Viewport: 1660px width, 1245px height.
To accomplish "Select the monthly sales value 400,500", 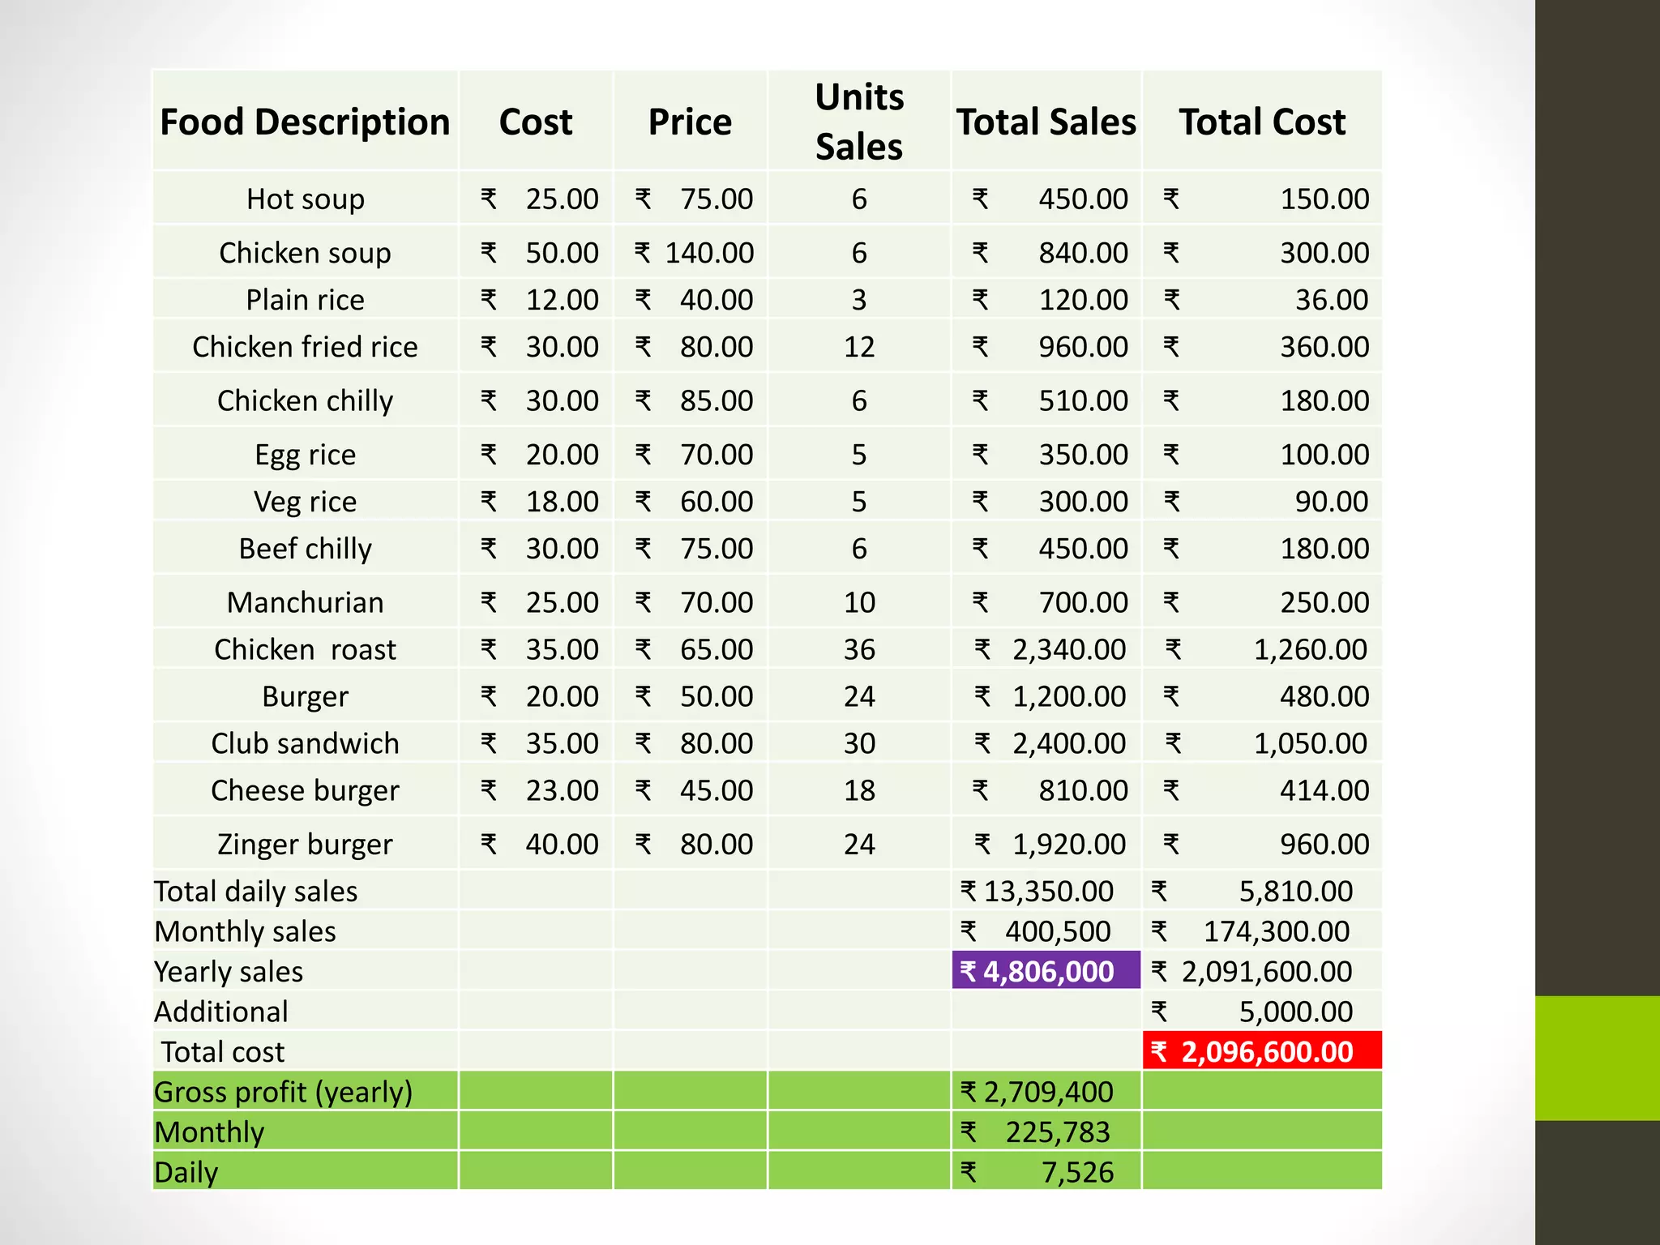I will coord(1058,932).
